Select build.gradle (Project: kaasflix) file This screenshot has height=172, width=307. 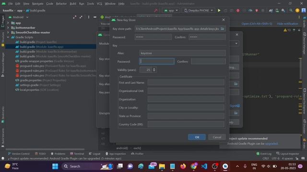tap(36, 42)
